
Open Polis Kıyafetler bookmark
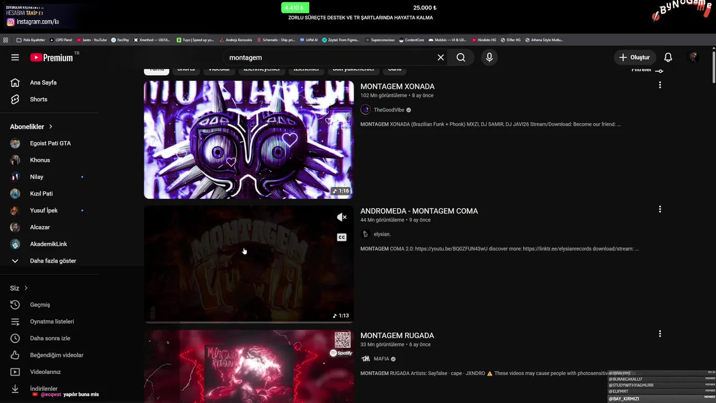(31, 40)
